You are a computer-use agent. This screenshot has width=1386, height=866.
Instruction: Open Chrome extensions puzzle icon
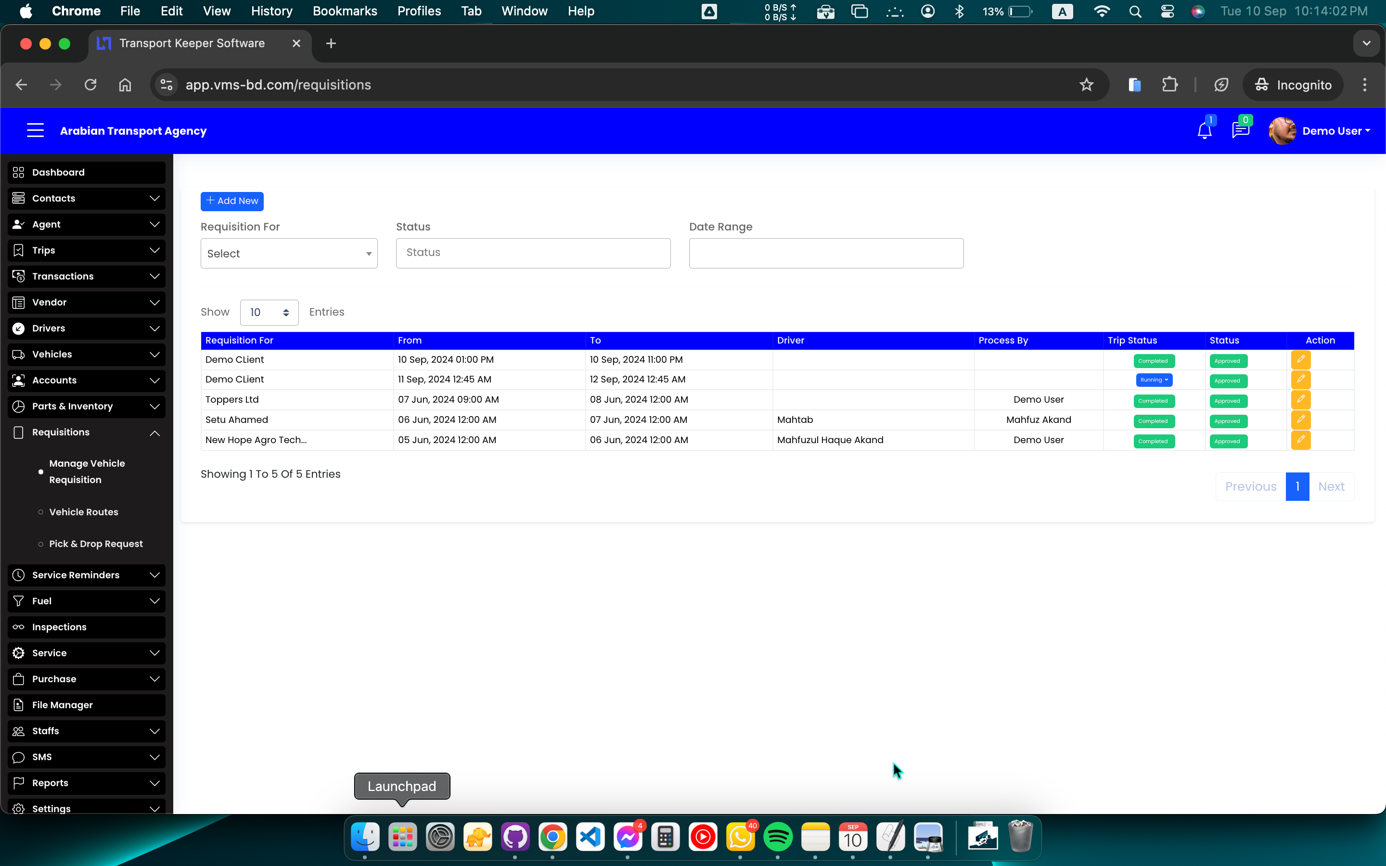click(1169, 85)
